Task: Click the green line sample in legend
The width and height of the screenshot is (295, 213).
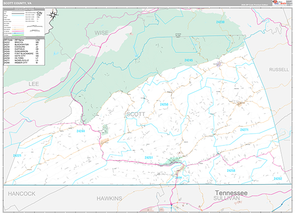Action: [18, 35]
